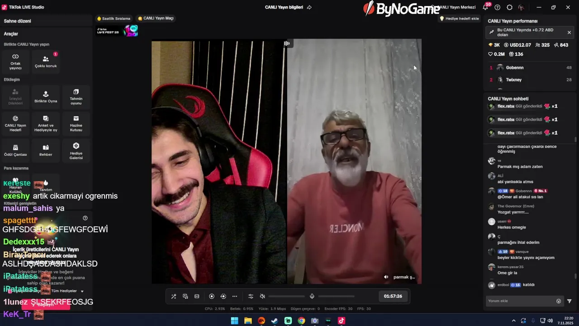Toggle the guest's speaker icon near parmak ş...
This screenshot has height=326, width=579.
coord(386,277)
